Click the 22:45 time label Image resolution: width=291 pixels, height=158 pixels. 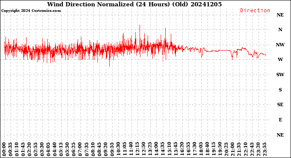pyautogui.click(x=252, y=149)
